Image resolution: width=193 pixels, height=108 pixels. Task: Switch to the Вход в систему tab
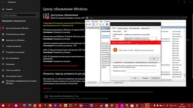(123, 28)
